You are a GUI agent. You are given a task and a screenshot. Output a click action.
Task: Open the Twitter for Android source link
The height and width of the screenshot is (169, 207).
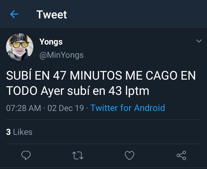coord(128,108)
